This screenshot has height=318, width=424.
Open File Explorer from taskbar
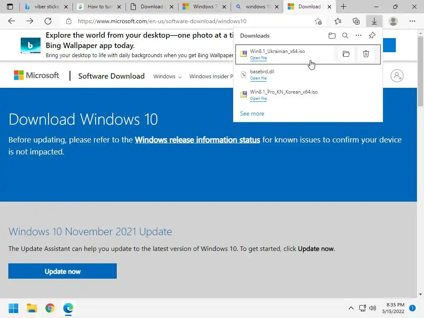31,308
